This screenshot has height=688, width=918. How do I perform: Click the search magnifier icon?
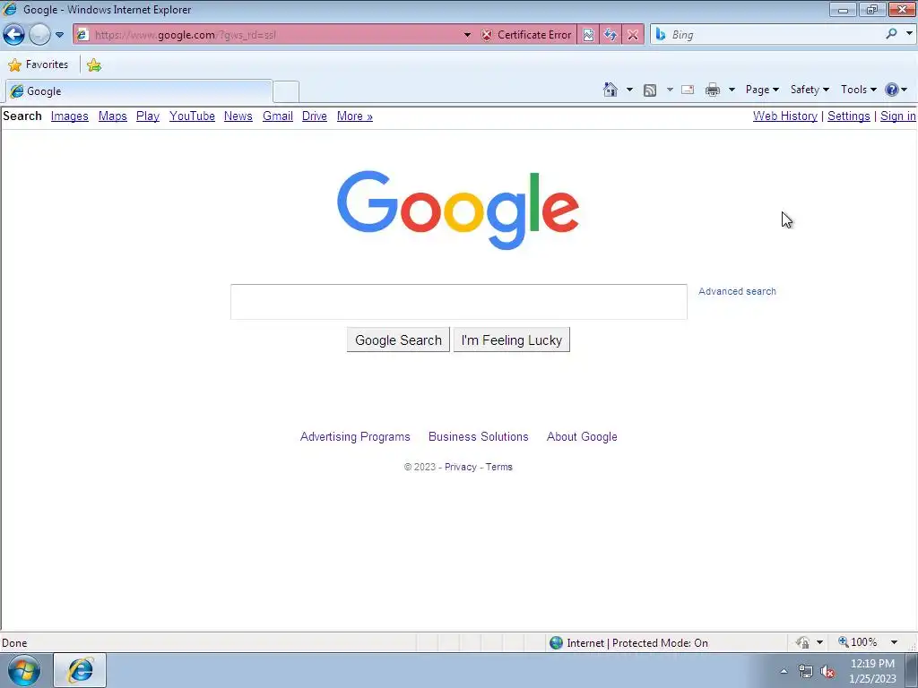pos(891,34)
